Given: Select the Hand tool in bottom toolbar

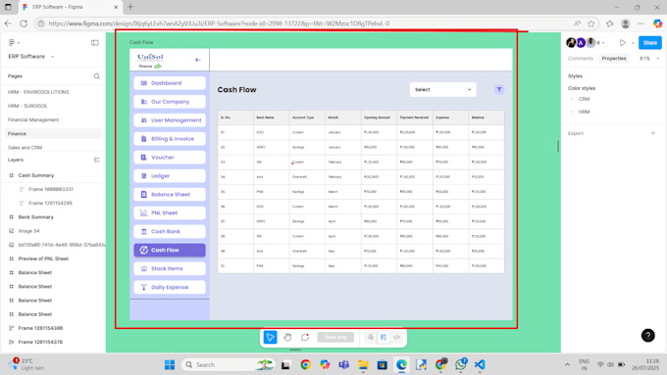Looking at the screenshot, I should pos(287,337).
